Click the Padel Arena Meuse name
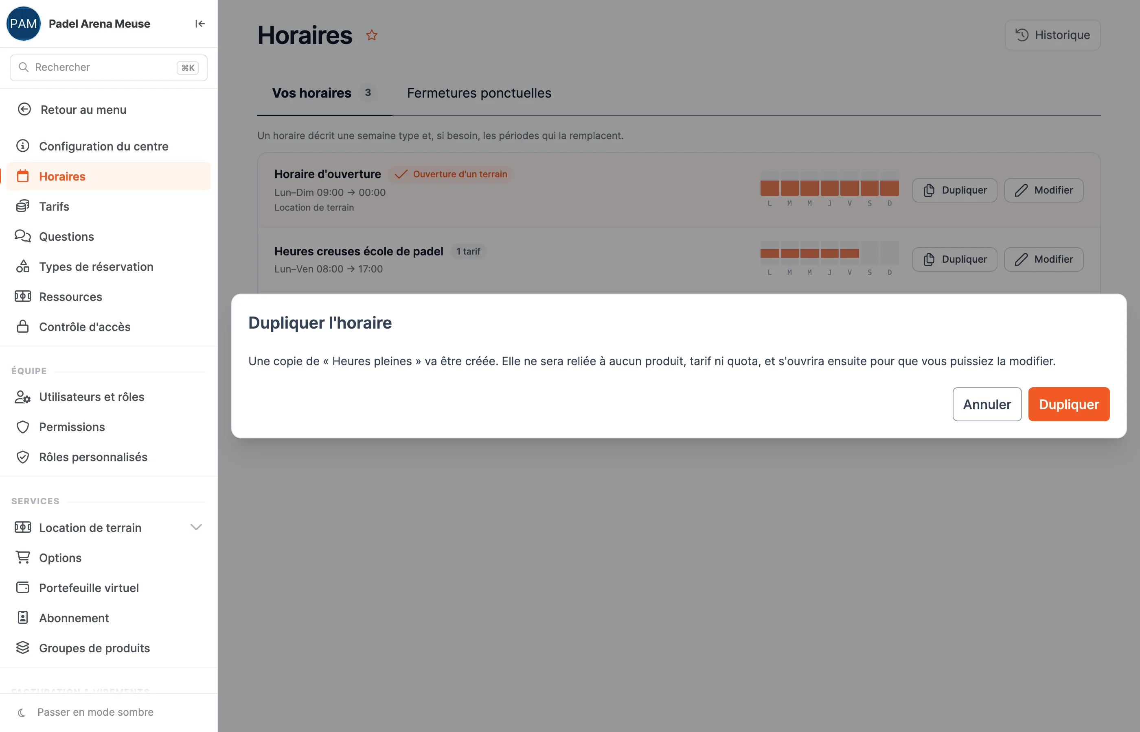 coord(99,24)
